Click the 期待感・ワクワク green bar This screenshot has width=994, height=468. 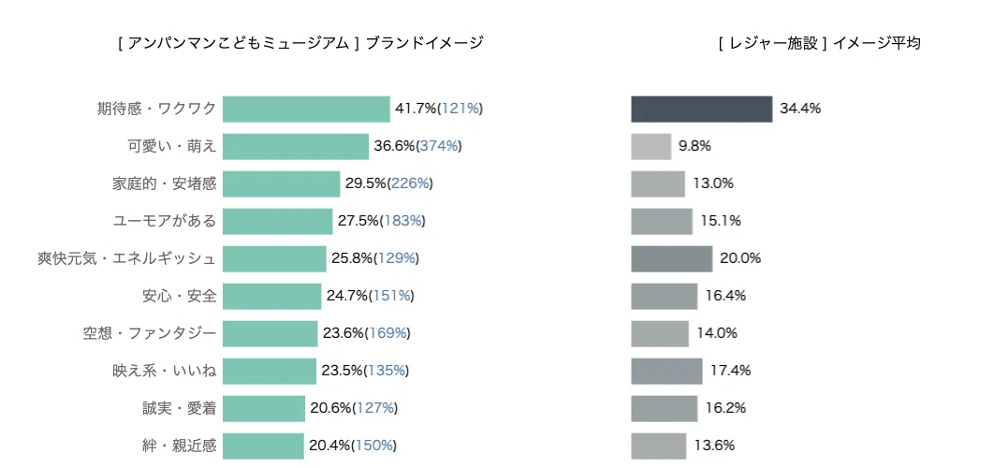306,110
